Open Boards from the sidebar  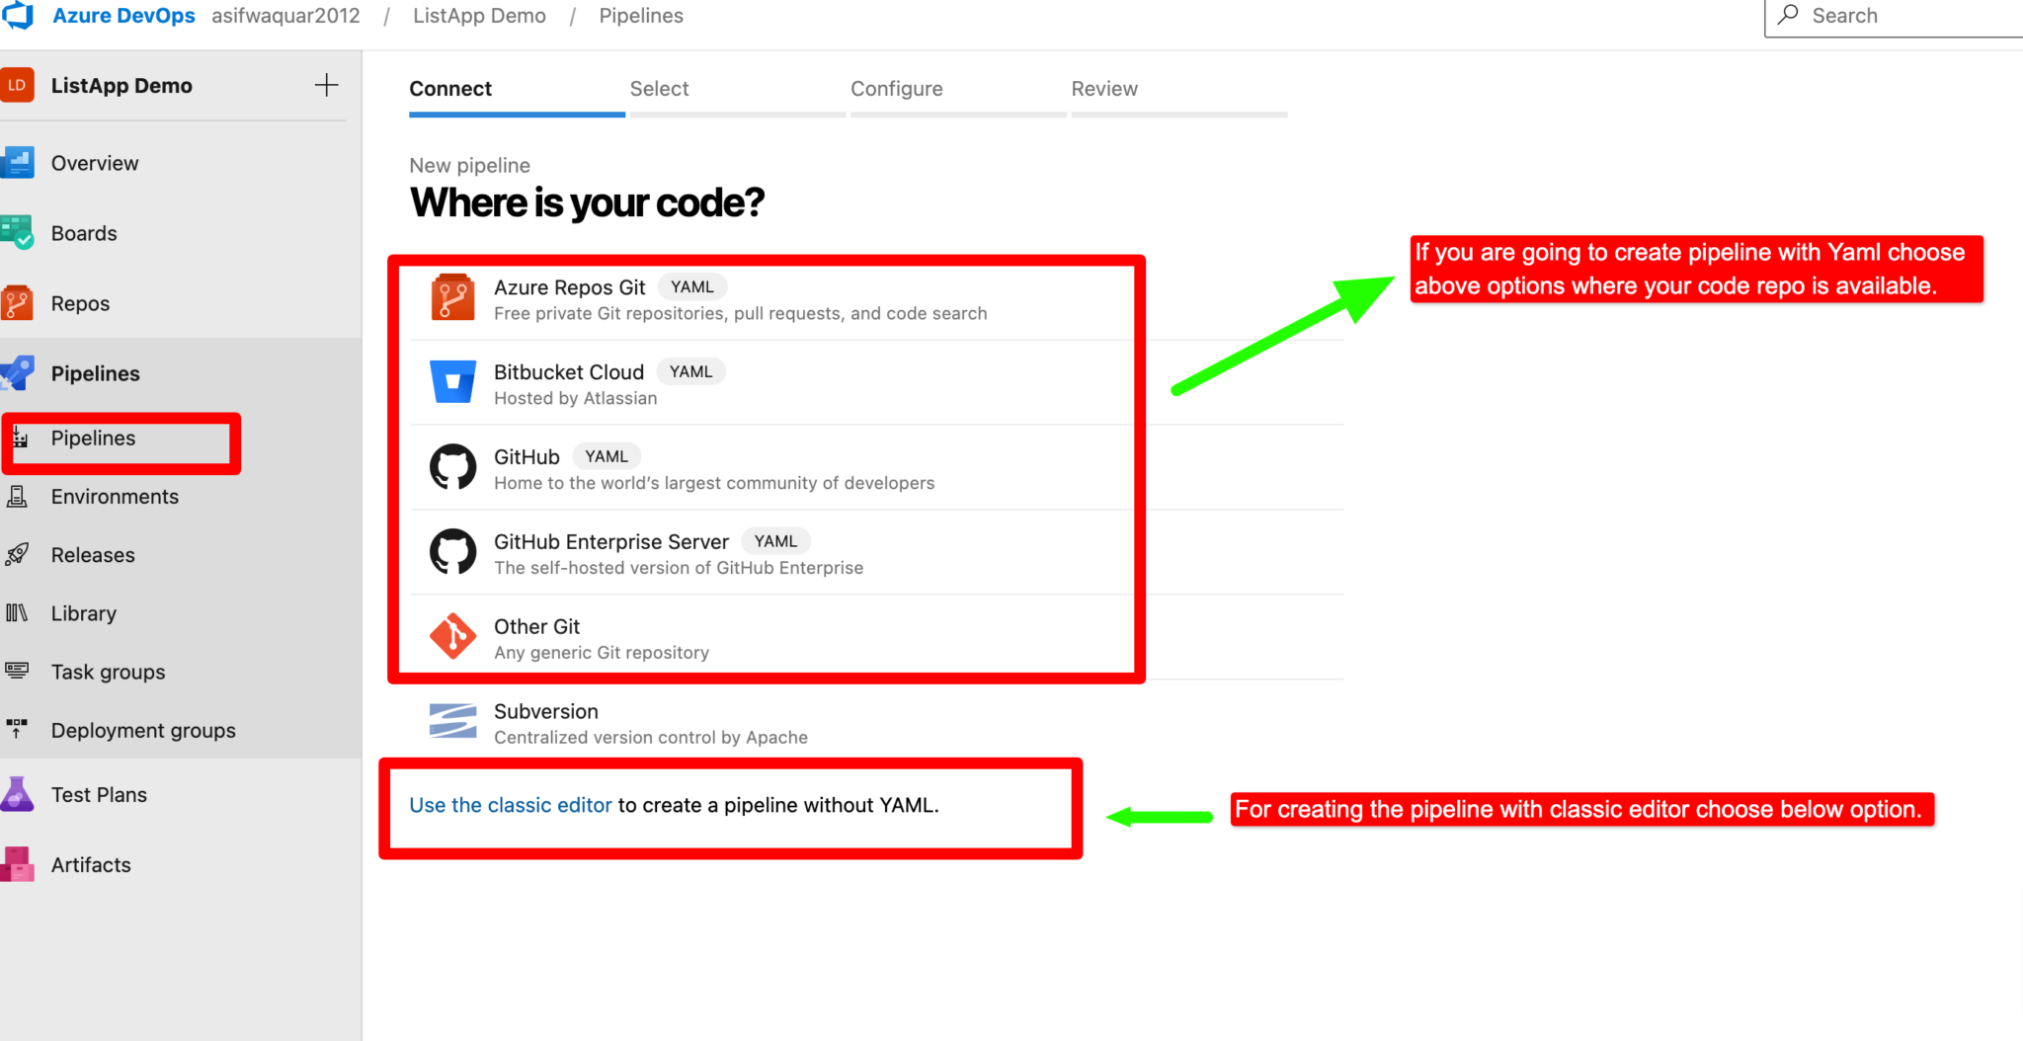84,233
